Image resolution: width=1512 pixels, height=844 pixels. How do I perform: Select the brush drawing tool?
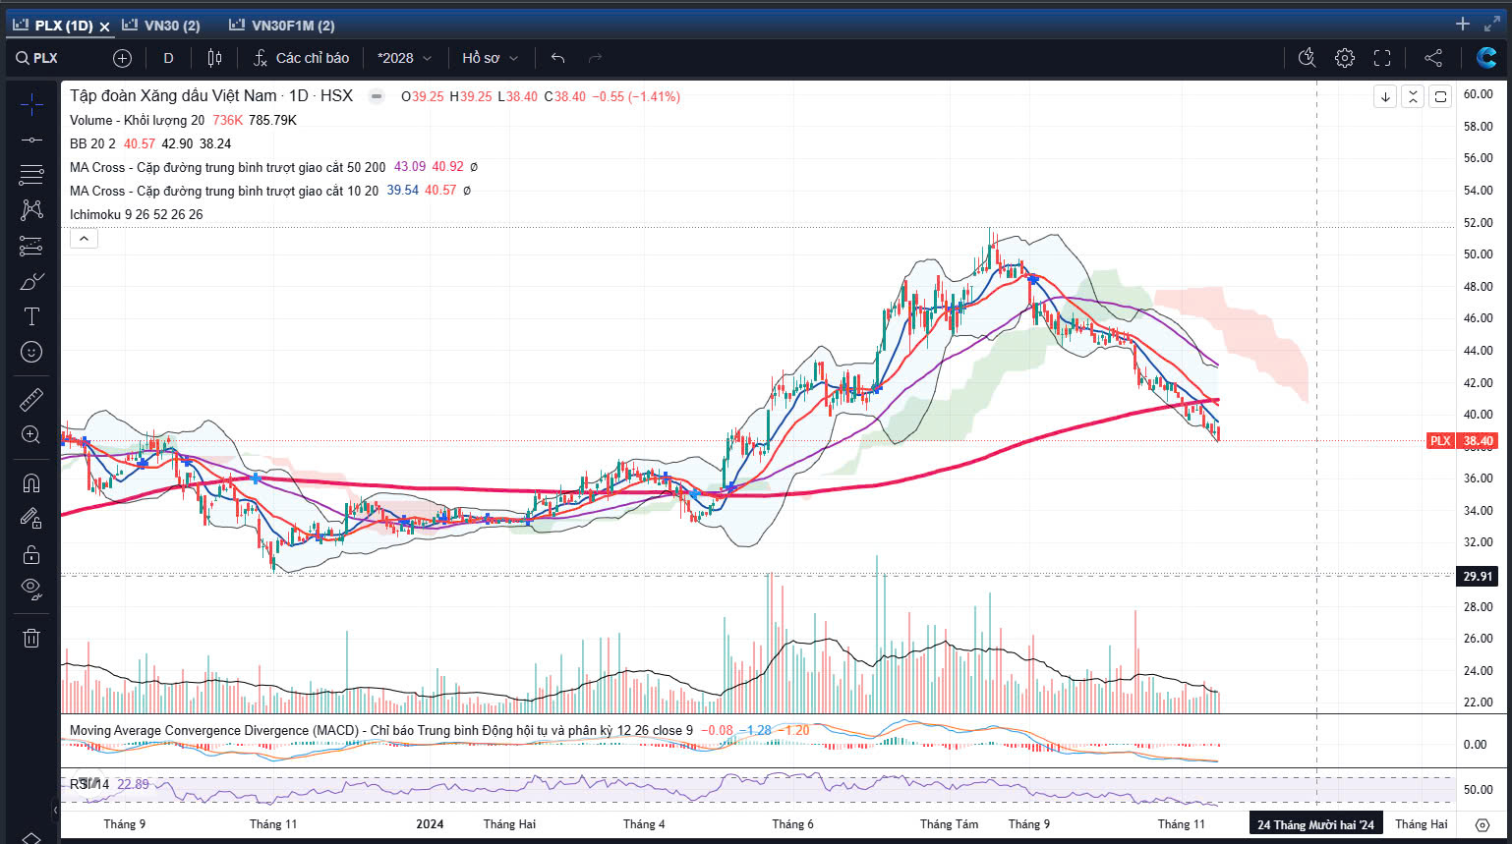coord(31,281)
